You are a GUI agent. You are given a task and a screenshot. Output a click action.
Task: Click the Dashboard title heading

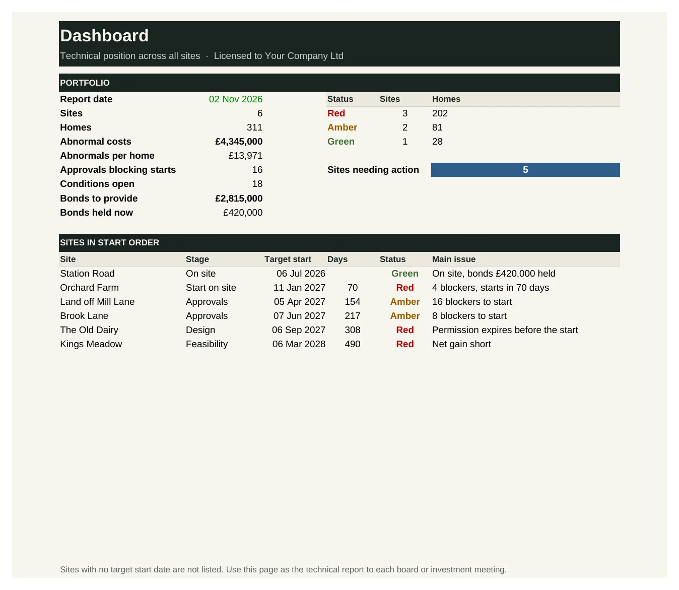point(104,36)
